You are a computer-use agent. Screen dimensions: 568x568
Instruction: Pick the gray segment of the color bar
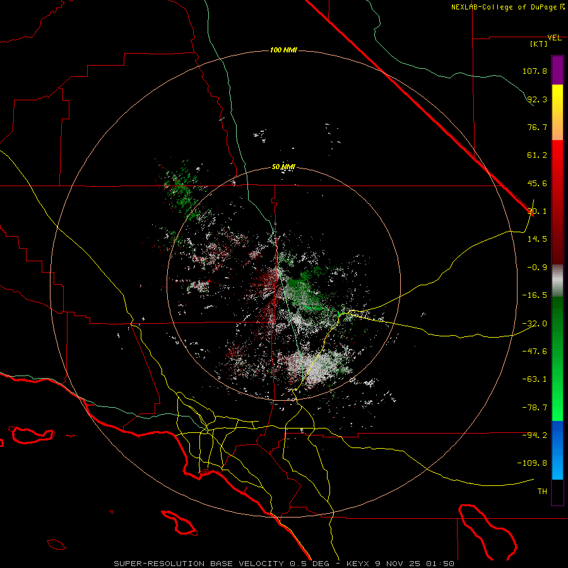coord(557,281)
